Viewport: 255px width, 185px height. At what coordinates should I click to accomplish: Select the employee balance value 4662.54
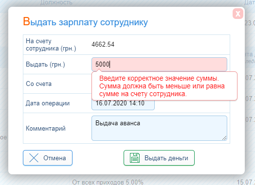pos(103,45)
